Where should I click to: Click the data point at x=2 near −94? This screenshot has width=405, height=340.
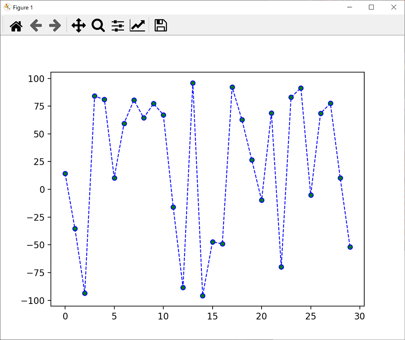coord(85,293)
